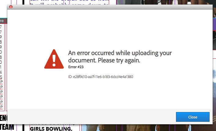Select the purple text frame above the dialog
The image size is (216, 131).
(x=69, y=2)
